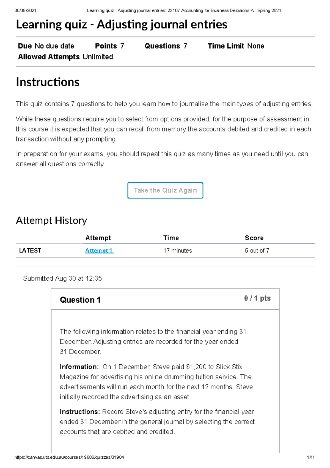330x468 pixels.
Task: Click the "0 / 1 pts" score label
Action: coord(257,298)
